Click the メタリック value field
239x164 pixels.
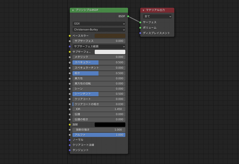(99, 57)
